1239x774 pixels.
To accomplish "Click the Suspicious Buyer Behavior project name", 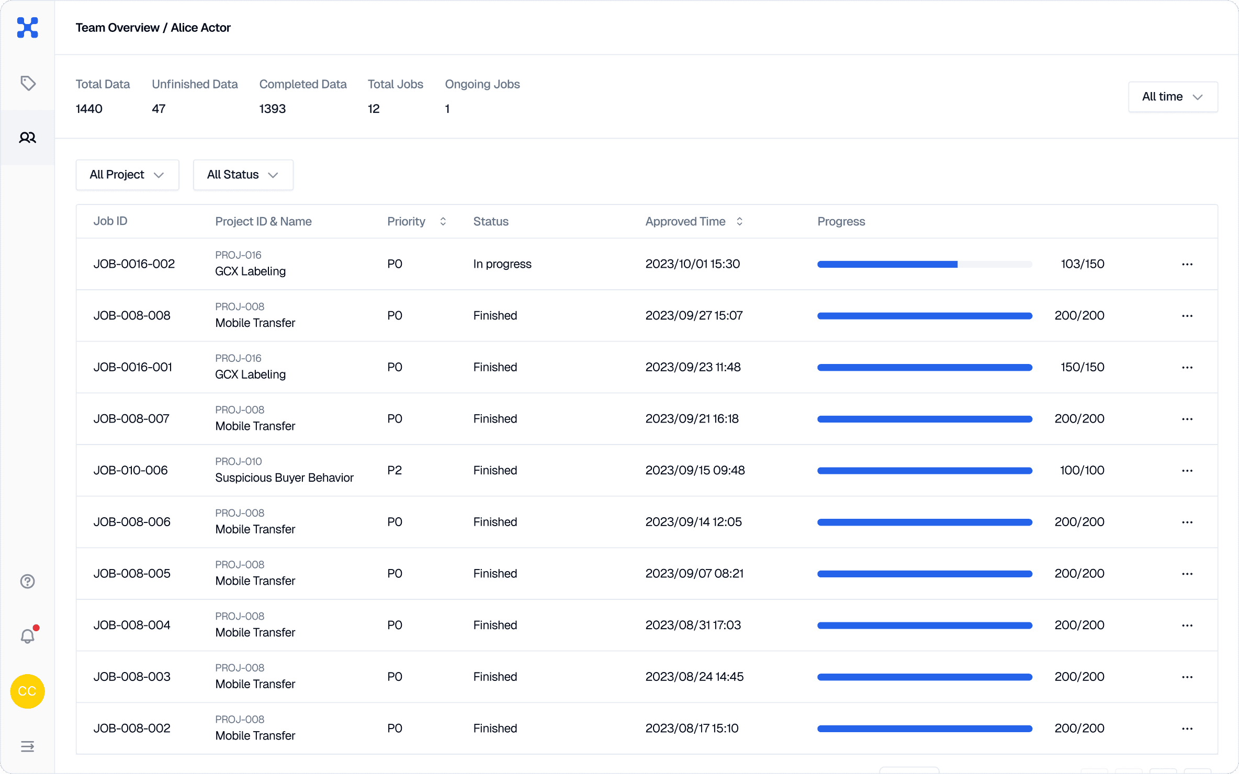I will tap(284, 478).
